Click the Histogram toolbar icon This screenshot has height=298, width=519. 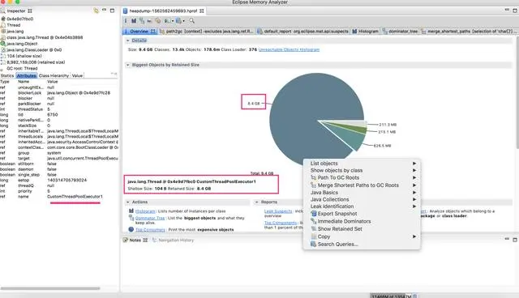pyautogui.click(x=134, y=21)
